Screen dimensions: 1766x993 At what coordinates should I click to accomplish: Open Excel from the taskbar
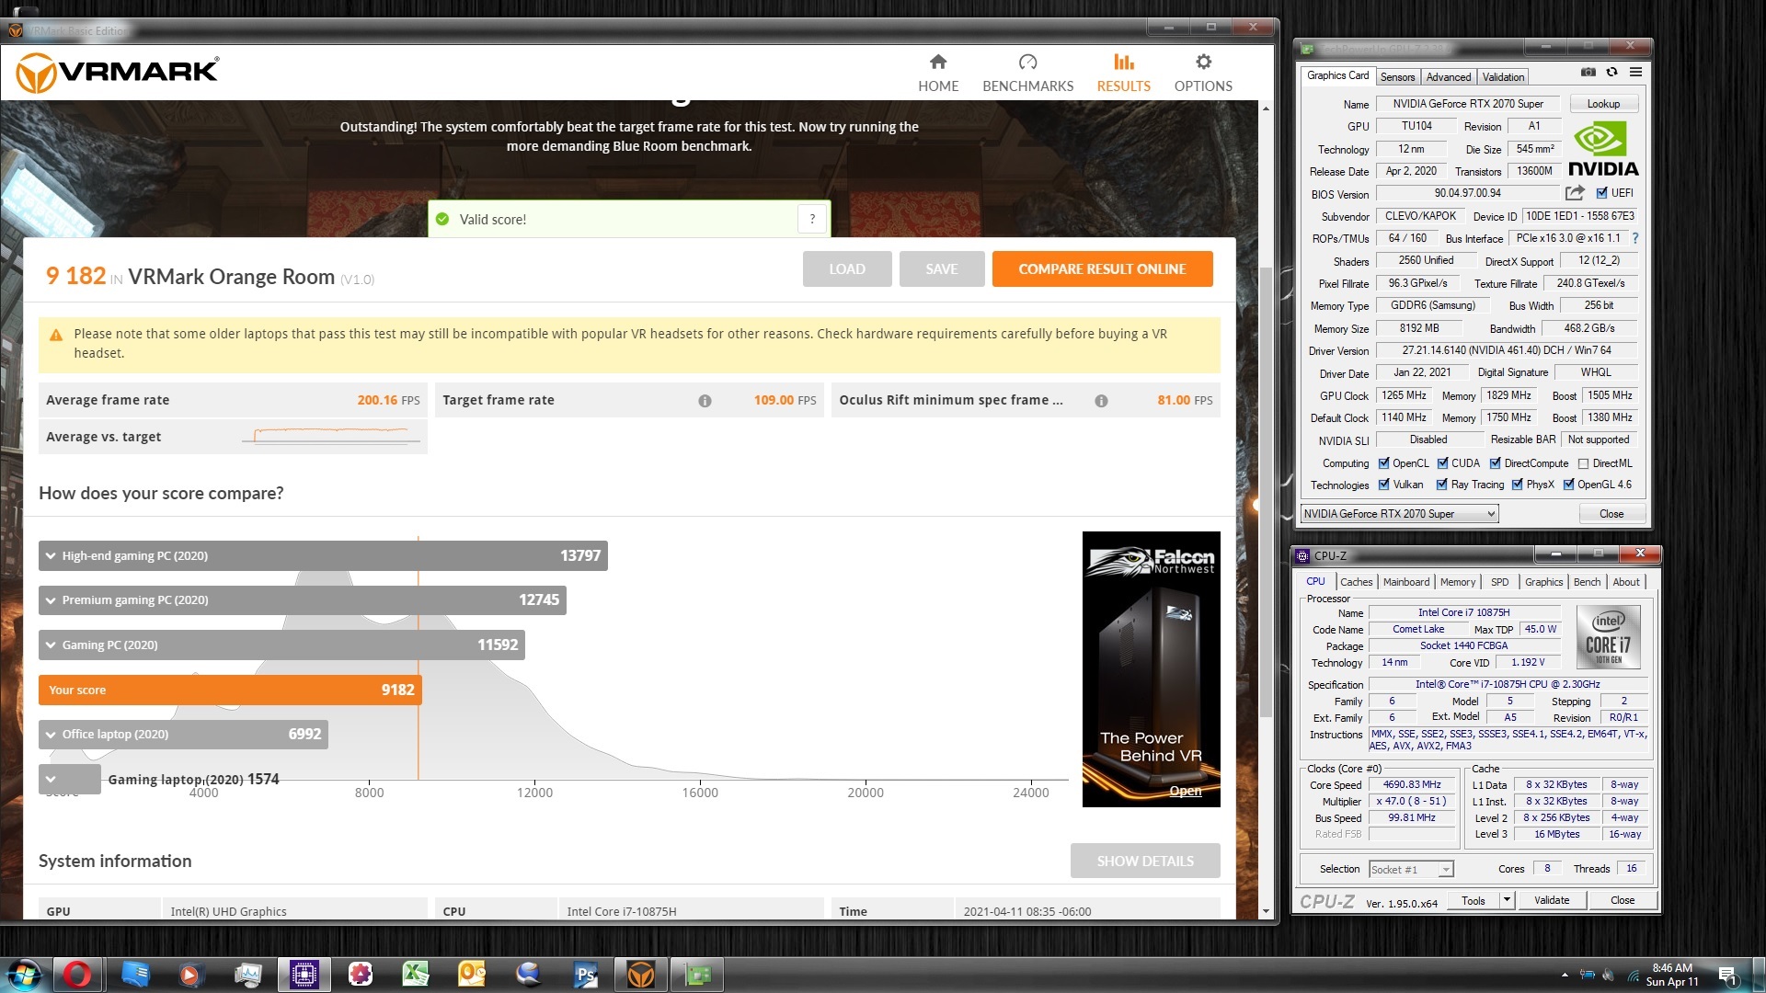coord(416,975)
